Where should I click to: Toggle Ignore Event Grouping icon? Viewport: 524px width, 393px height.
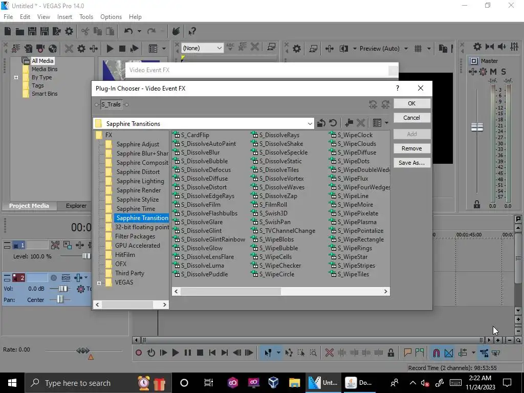pos(496,353)
